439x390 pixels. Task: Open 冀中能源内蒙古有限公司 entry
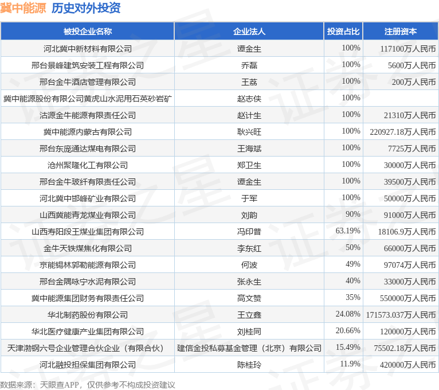87,132
